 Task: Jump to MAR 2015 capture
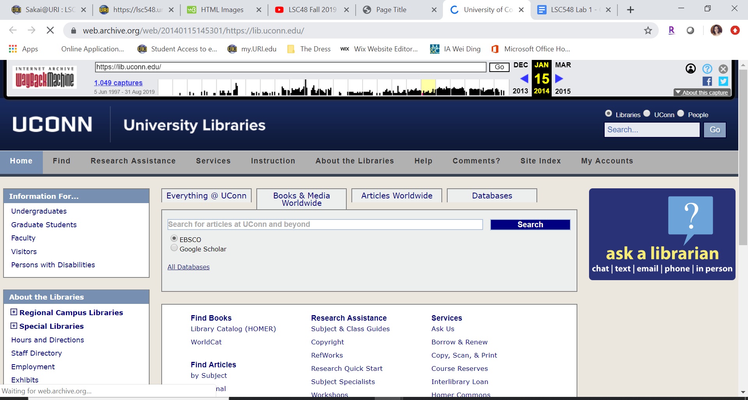click(563, 79)
